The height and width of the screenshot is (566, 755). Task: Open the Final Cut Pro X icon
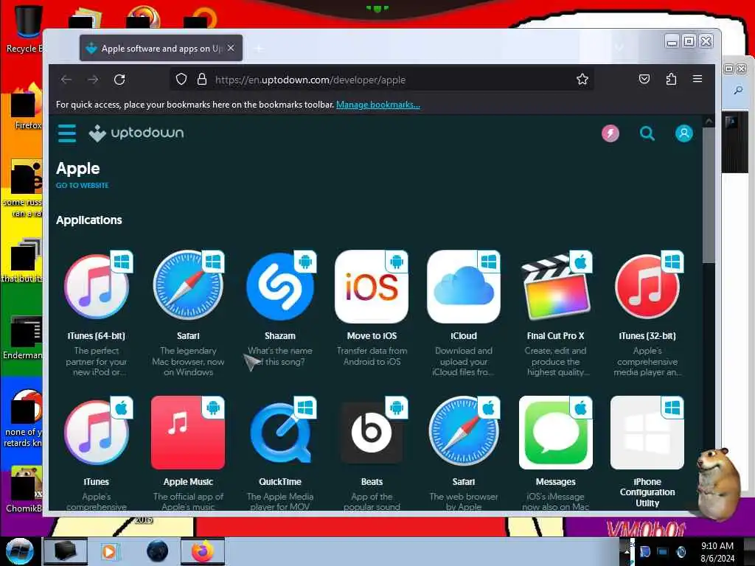[556, 287]
